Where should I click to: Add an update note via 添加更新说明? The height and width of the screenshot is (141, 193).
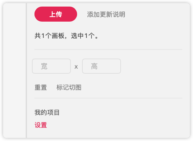pyautogui.click(x=106, y=14)
